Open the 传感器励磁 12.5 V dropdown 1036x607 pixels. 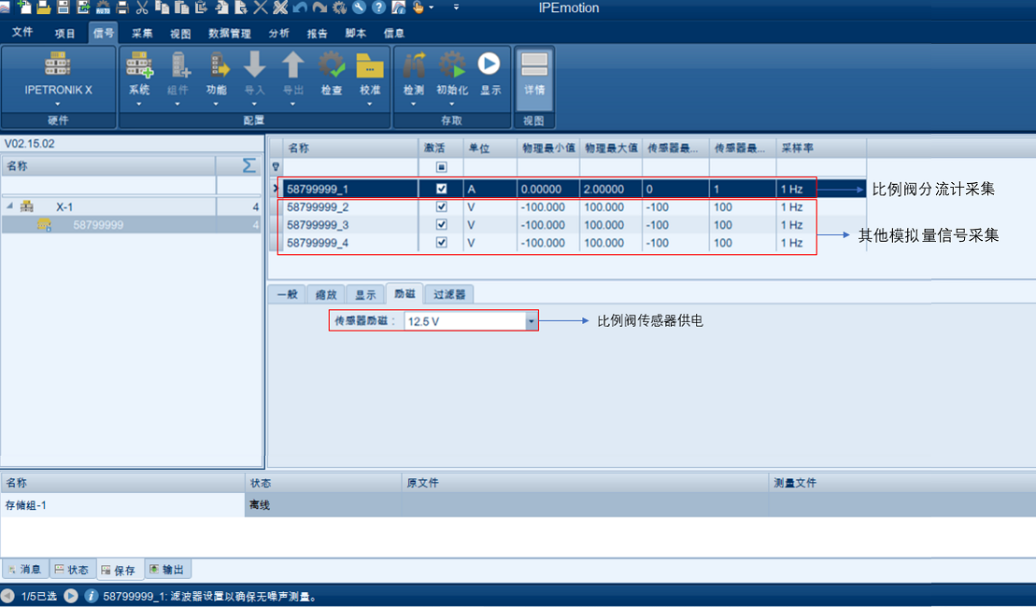click(532, 321)
